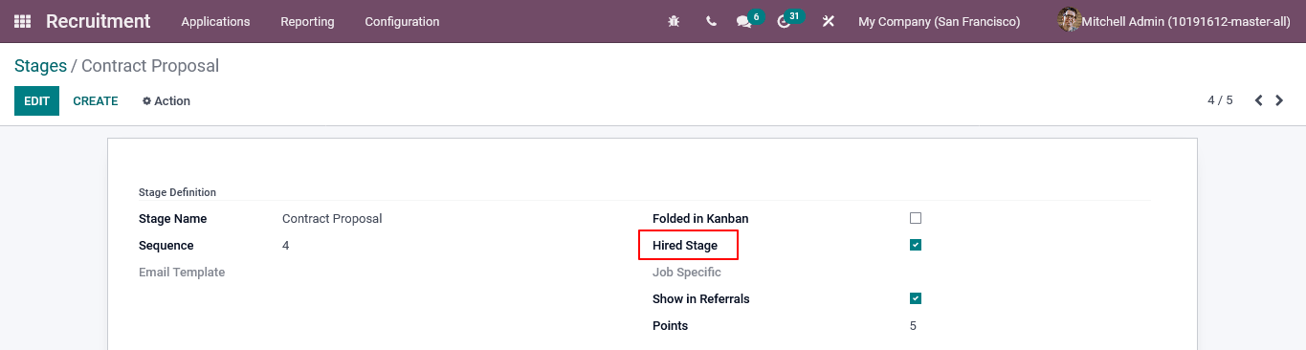Open the Configuration menu
The height and width of the screenshot is (350, 1306).
coord(402,21)
